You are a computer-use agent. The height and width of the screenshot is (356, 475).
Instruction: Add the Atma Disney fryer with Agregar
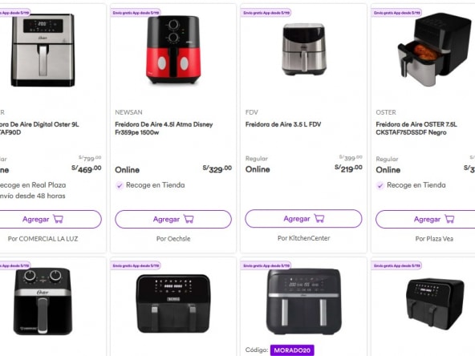point(173,219)
